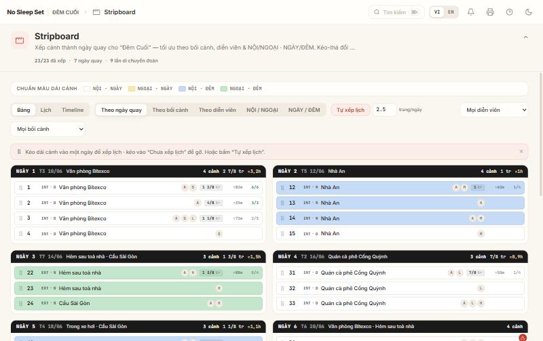Grab the drag handle of scene 12
Viewport: 543px width, 341px height.
tap(282, 187)
